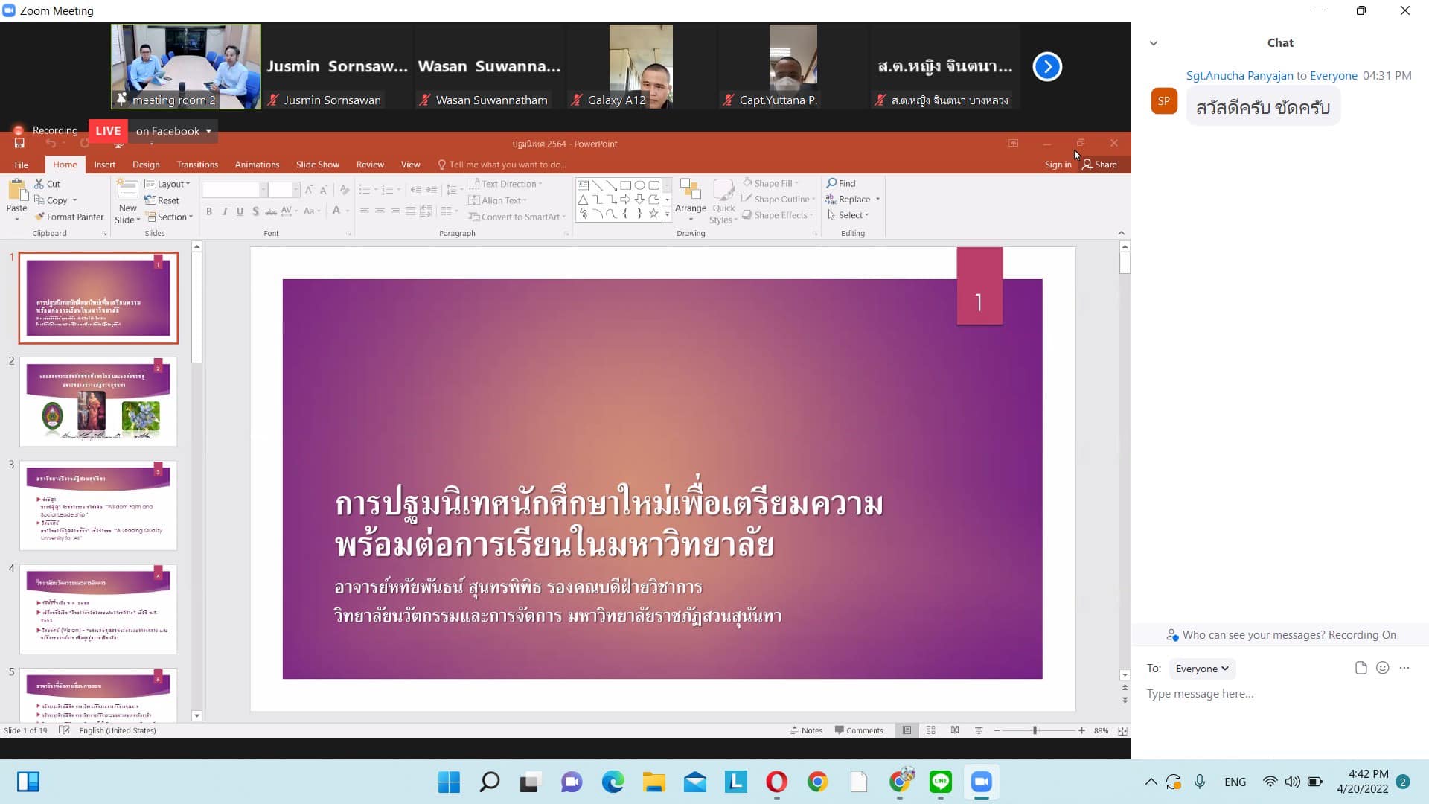Click the Arrange tool icon
Viewport: 1429px width, 804px height.
690,191
